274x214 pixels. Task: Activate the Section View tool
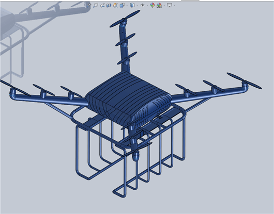click(109, 5)
